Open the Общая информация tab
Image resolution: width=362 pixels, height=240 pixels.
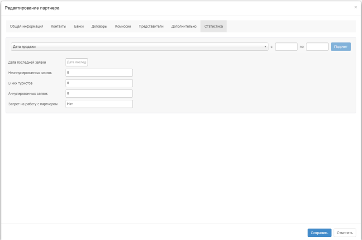click(26, 26)
